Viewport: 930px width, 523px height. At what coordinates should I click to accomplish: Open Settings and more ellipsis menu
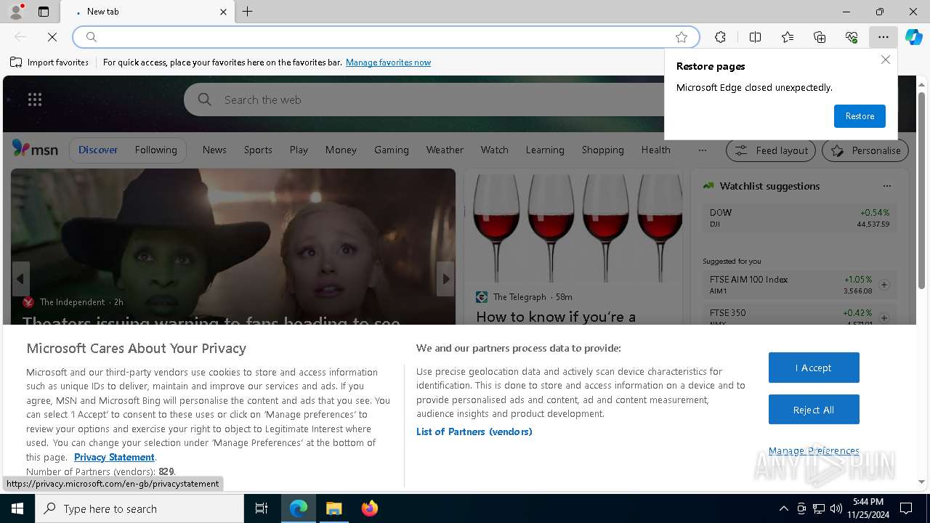[x=883, y=37]
